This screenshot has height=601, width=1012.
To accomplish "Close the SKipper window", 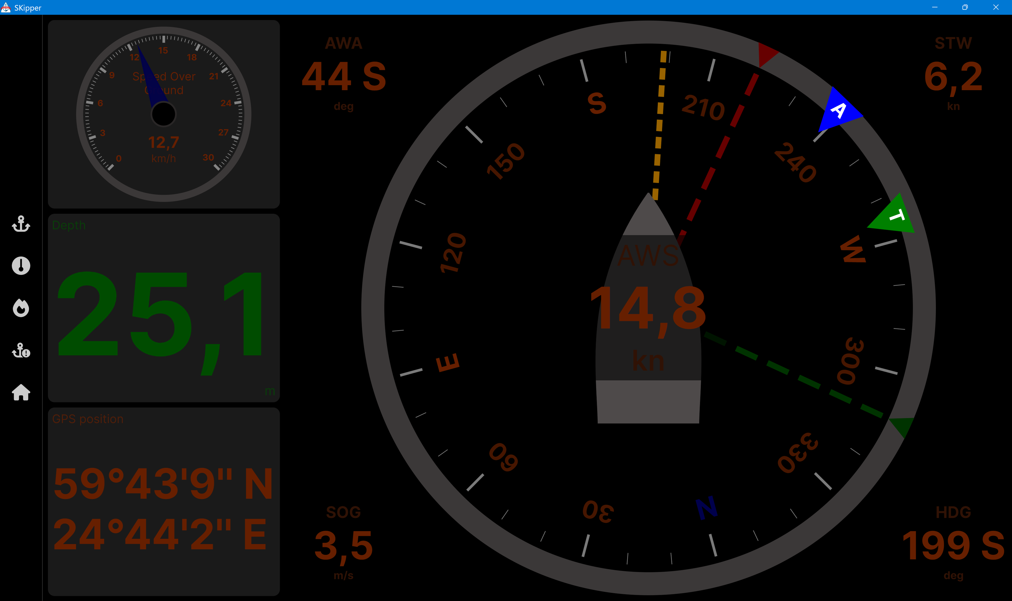I will pyautogui.click(x=996, y=7).
